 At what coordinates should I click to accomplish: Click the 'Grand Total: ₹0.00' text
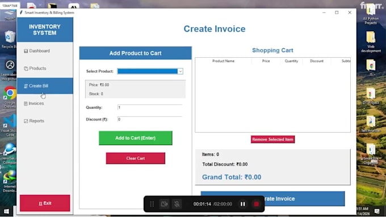click(x=232, y=177)
